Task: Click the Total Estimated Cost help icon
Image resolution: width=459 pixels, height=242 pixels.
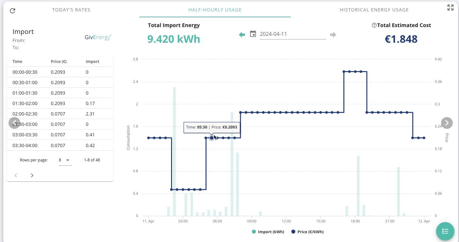Action: pyautogui.click(x=374, y=25)
